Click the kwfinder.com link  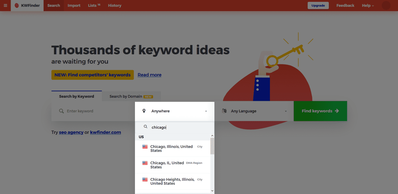[105, 132]
